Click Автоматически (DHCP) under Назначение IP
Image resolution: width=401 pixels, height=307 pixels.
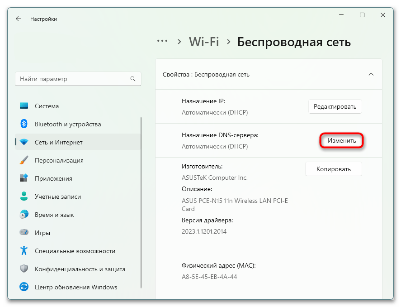(215, 112)
